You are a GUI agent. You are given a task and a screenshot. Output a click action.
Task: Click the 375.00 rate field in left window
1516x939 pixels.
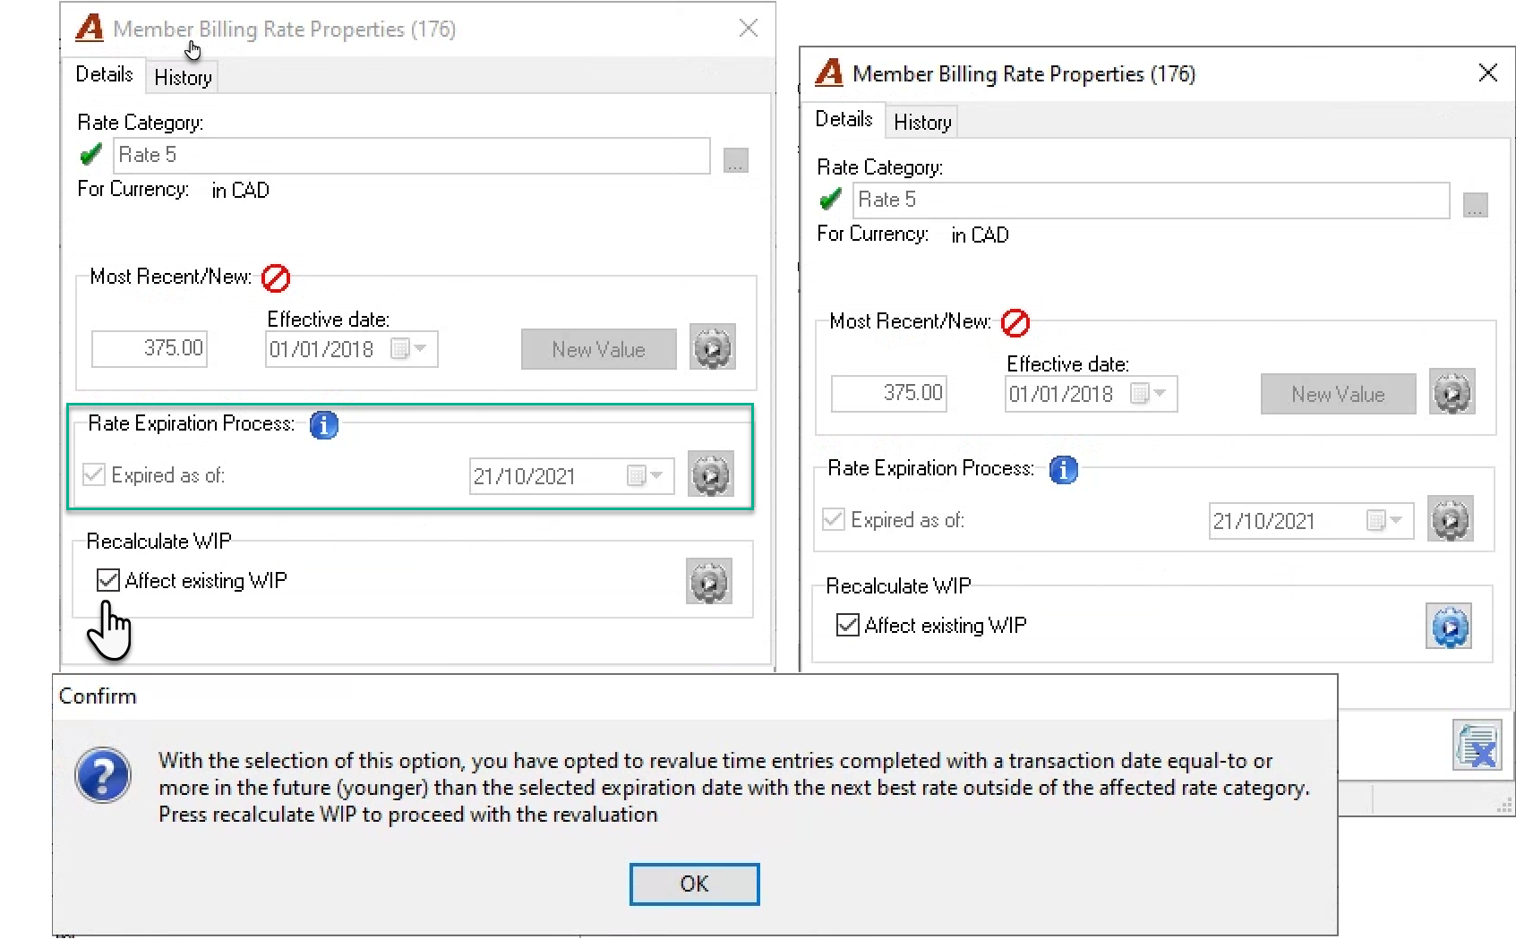coord(150,348)
